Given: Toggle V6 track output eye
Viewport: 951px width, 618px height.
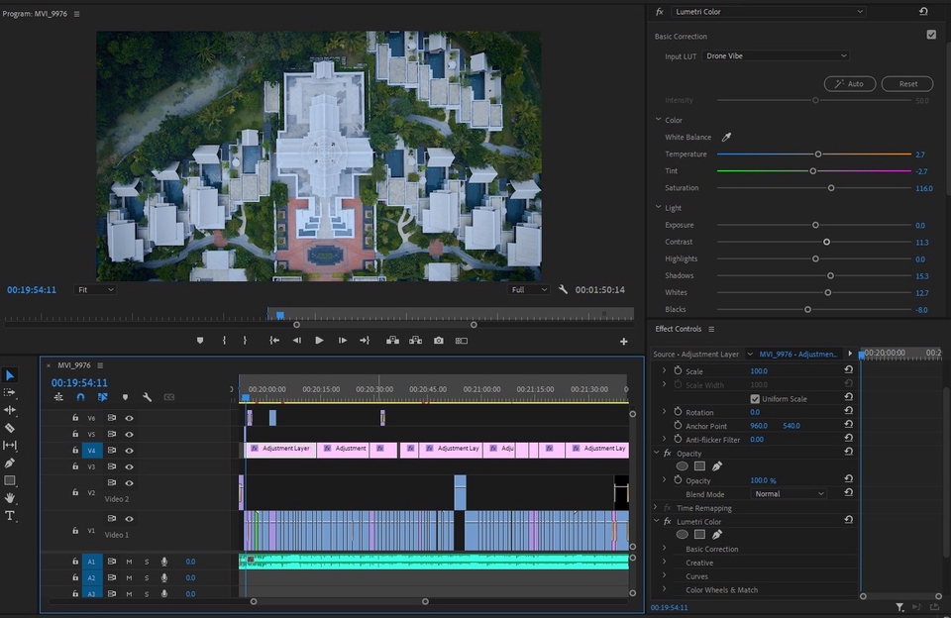Looking at the screenshot, I should pyautogui.click(x=129, y=418).
